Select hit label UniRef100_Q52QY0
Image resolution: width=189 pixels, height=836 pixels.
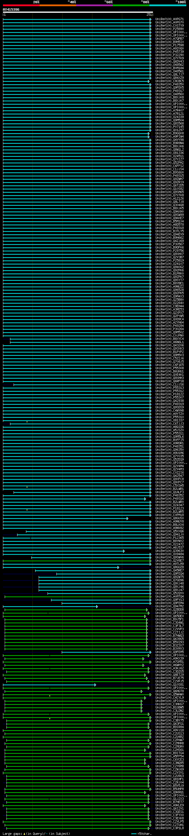[169, 593]
